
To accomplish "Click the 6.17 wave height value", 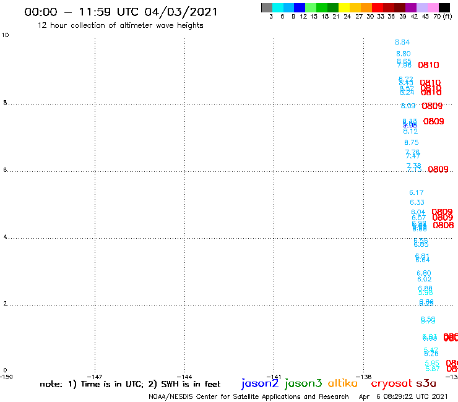I will pos(417,193).
